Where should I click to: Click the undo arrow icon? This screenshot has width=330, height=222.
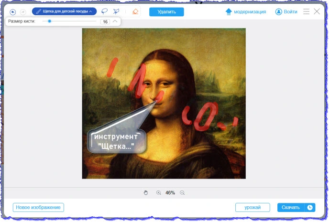pyautogui.click(x=12, y=11)
